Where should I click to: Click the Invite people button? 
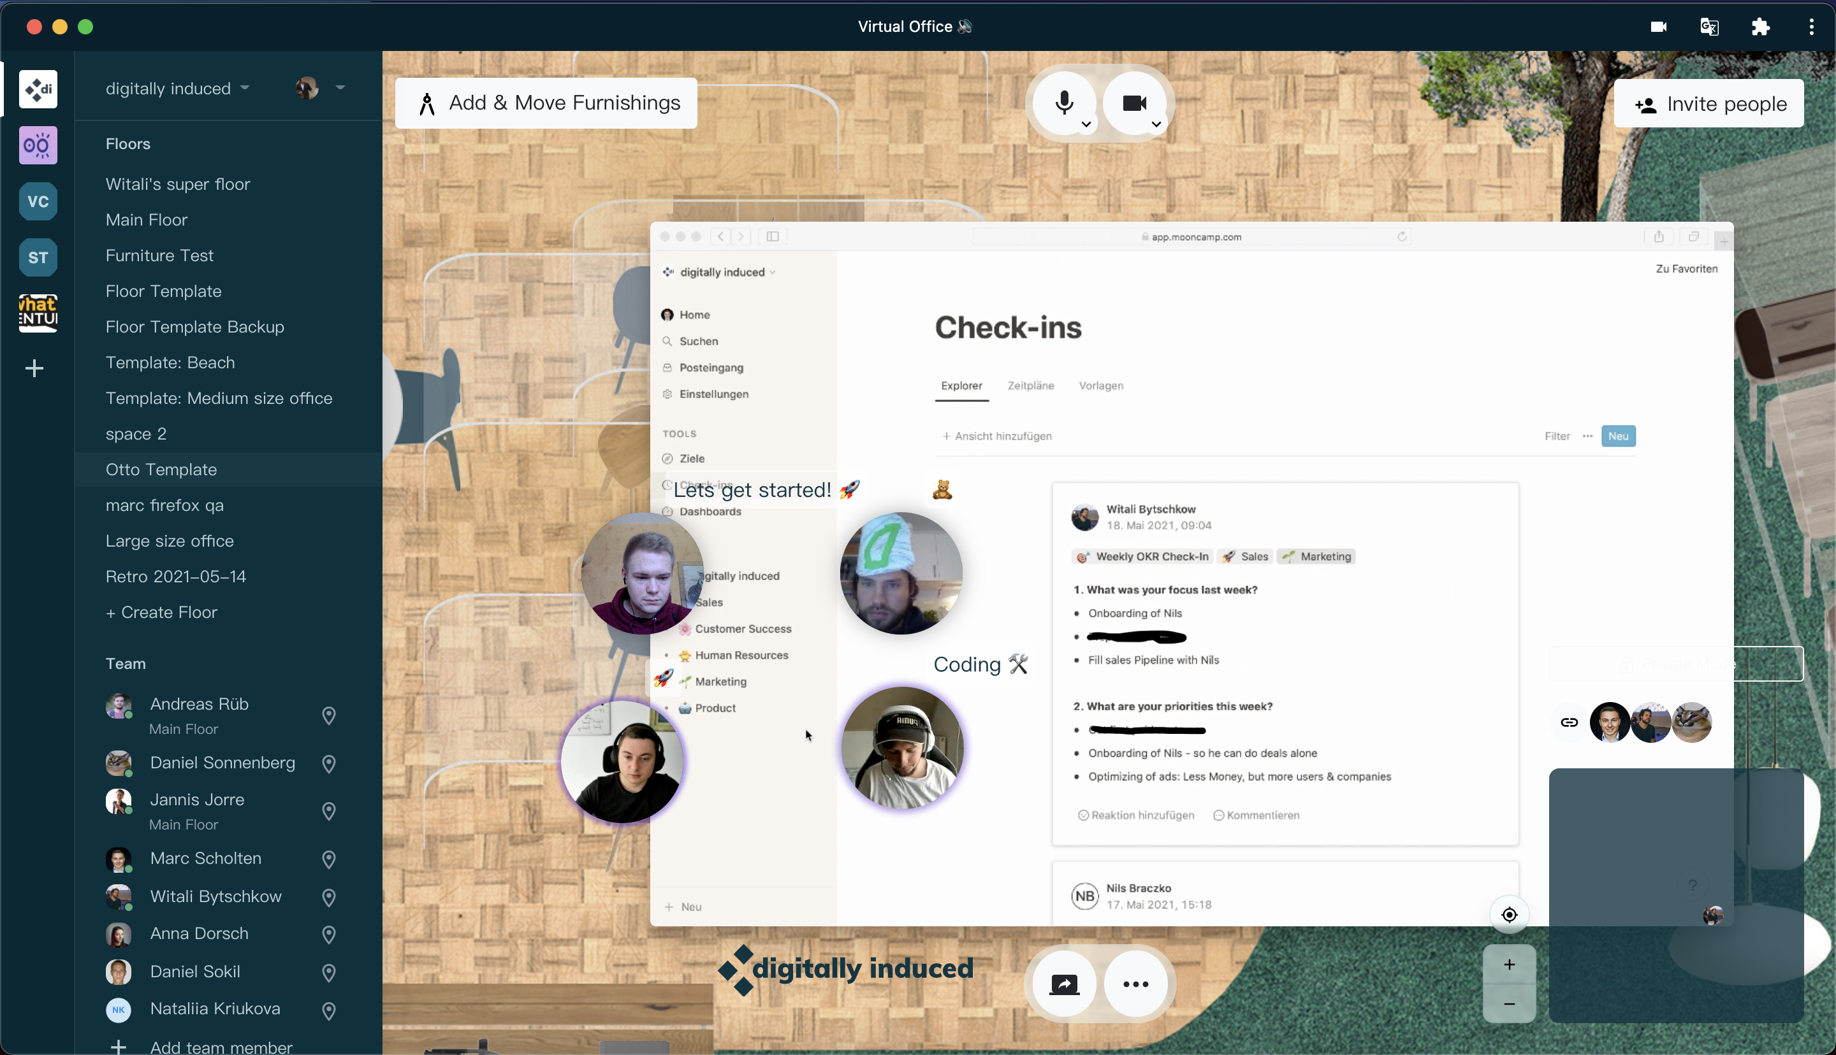(x=1709, y=103)
